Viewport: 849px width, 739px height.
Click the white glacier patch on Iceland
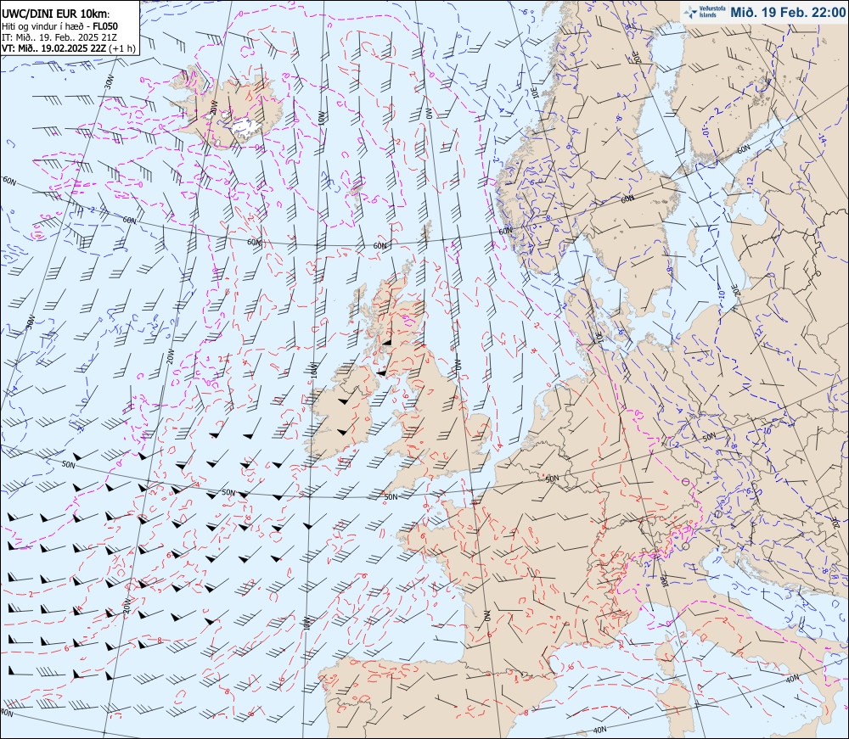click(247, 127)
